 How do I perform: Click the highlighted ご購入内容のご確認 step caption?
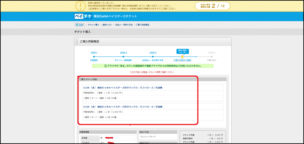point(182,60)
